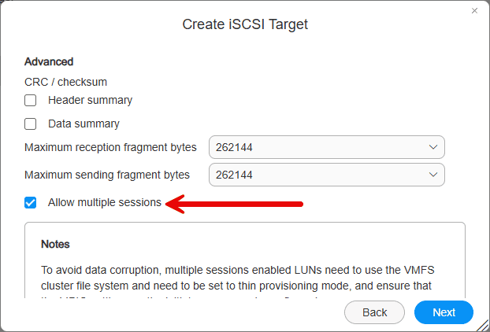Click the chevron arrow on the reception bytes field

click(x=433, y=147)
